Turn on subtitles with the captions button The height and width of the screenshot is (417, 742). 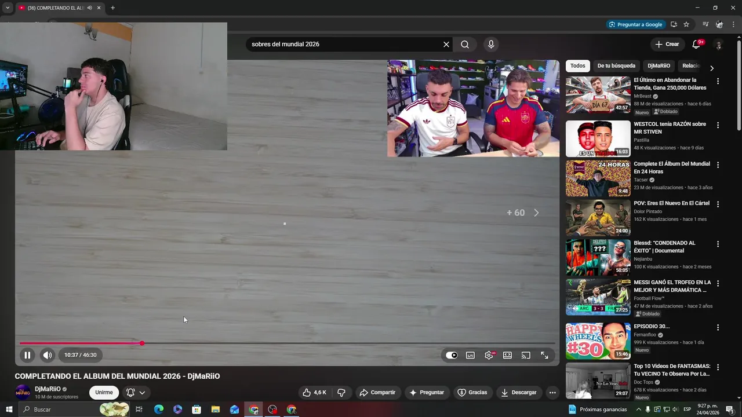[470, 356]
